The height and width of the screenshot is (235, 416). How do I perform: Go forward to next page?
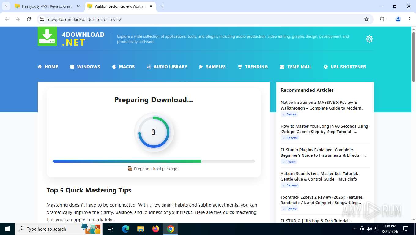pos(18,19)
